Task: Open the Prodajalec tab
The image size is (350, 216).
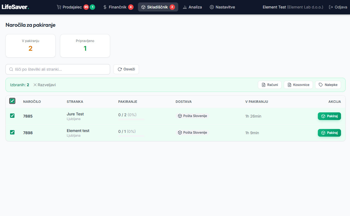Action: click(76, 7)
